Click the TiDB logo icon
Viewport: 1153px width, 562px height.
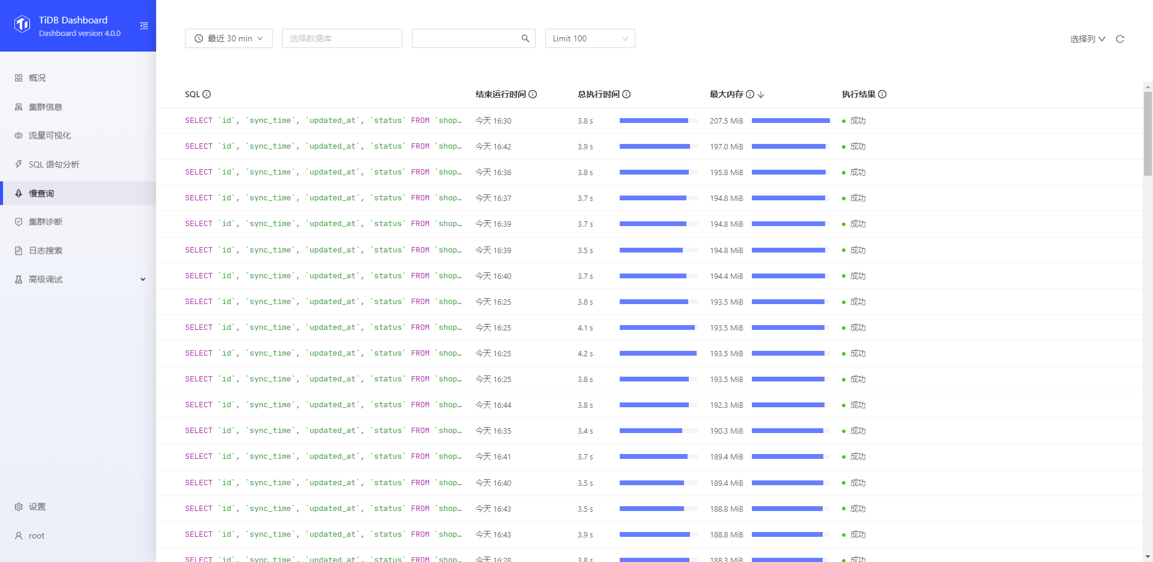point(22,25)
